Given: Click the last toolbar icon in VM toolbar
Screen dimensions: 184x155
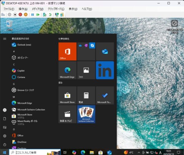Looking at the screenshot, I should (62, 15).
